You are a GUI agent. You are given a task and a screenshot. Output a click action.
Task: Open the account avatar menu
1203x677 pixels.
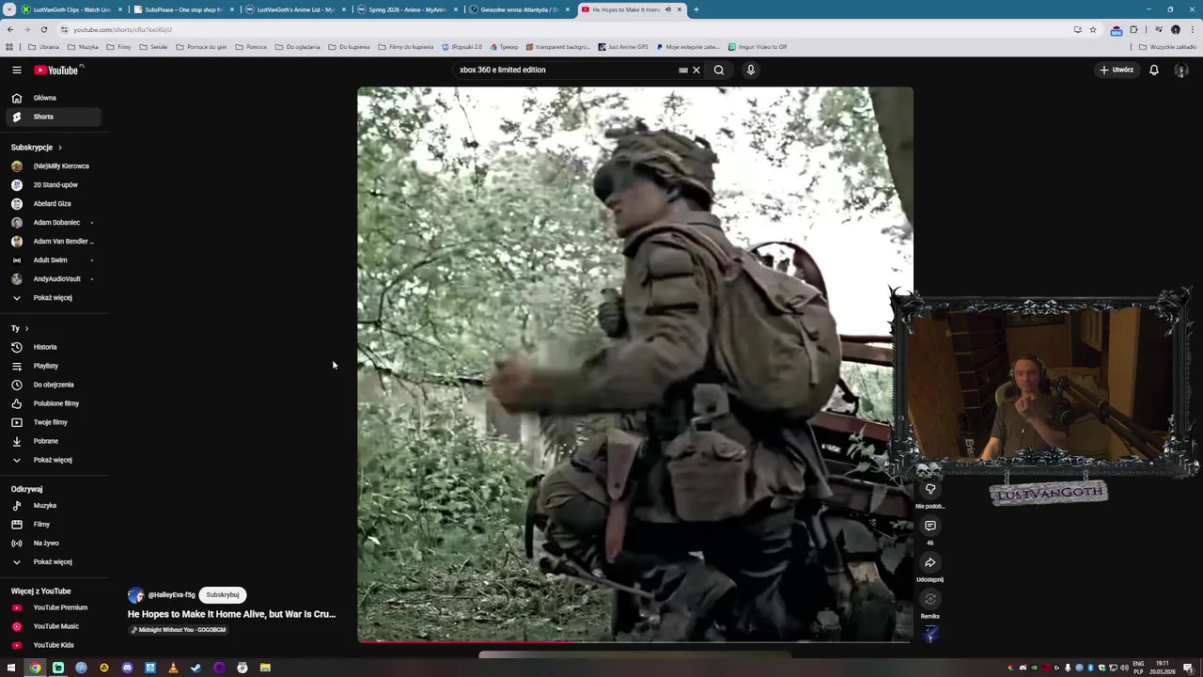click(x=1181, y=70)
